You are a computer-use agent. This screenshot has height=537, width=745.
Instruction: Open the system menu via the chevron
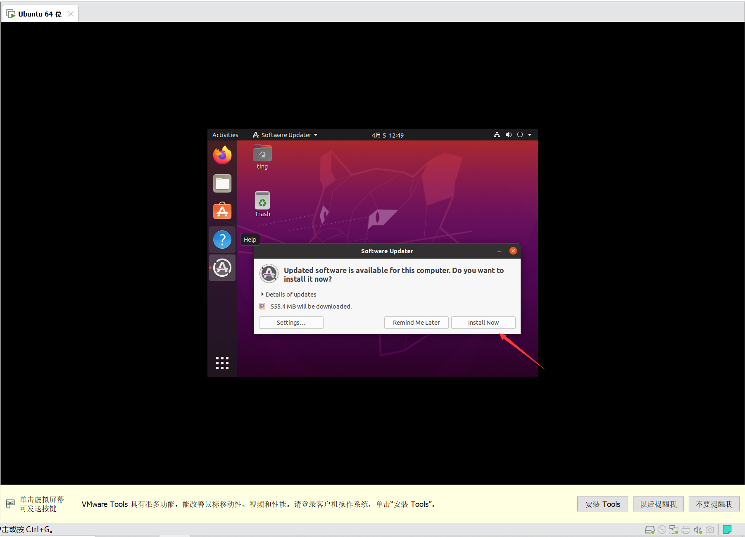(530, 135)
